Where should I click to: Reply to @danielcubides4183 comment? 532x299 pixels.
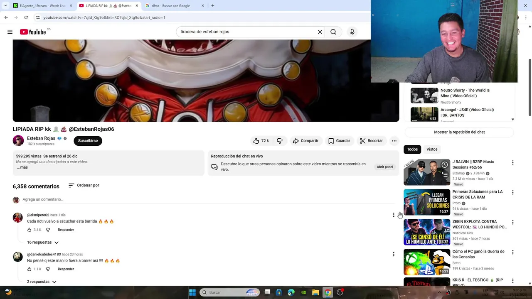pyautogui.click(x=66, y=269)
